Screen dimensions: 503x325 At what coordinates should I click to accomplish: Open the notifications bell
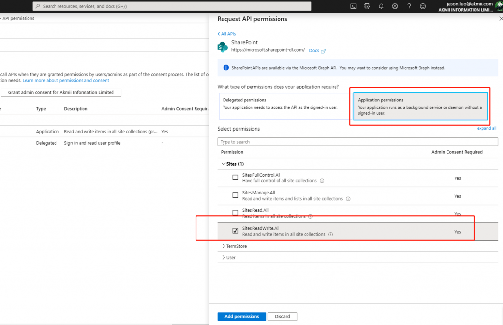381,6
